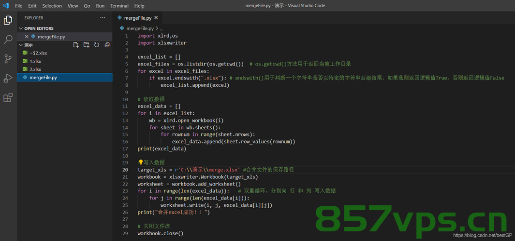The width and height of the screenshot is (515, 241).
Task: Open the Selection menu
Action: pos(52,6)
